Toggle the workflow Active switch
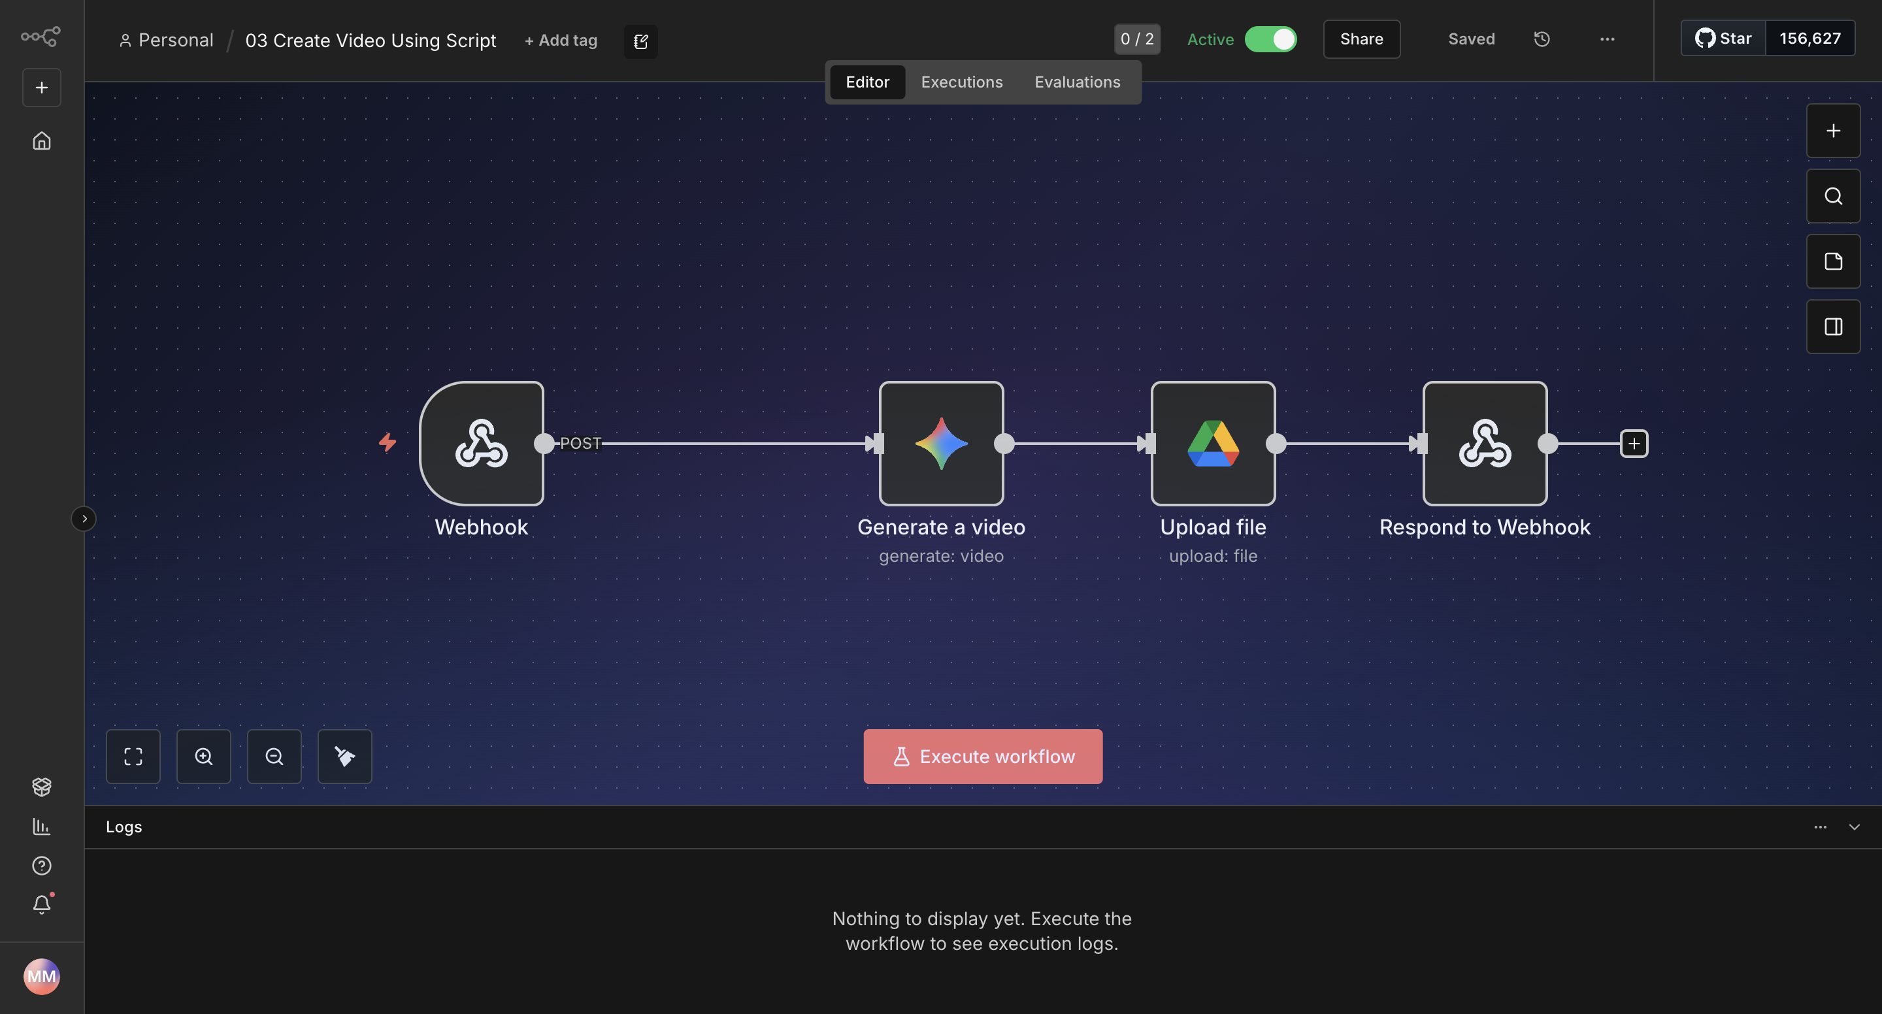Screen dimensions: 1882x1014 point(1270,39)
